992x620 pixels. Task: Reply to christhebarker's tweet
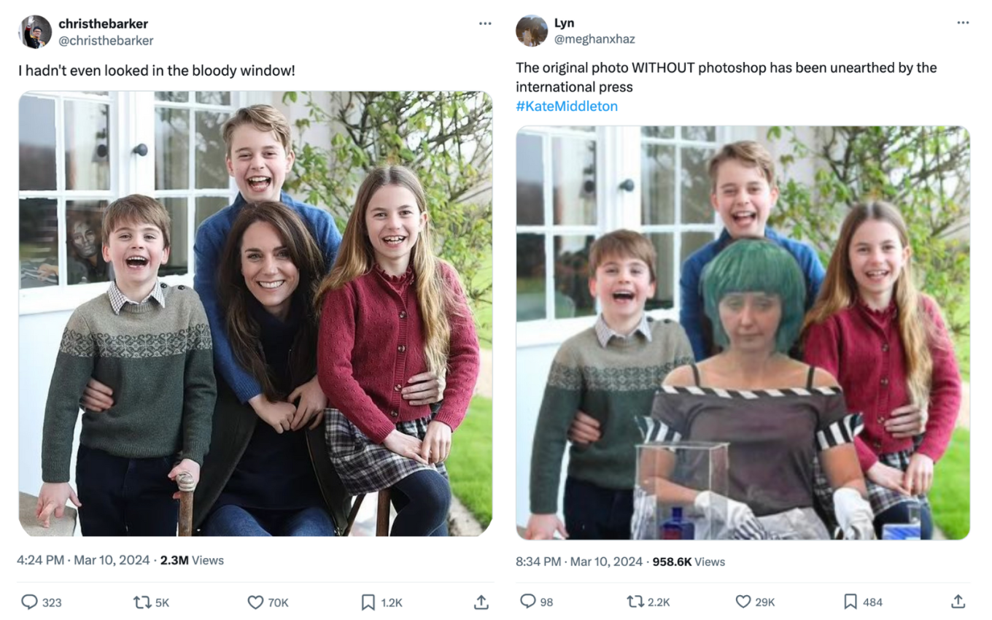click(29, 602)
